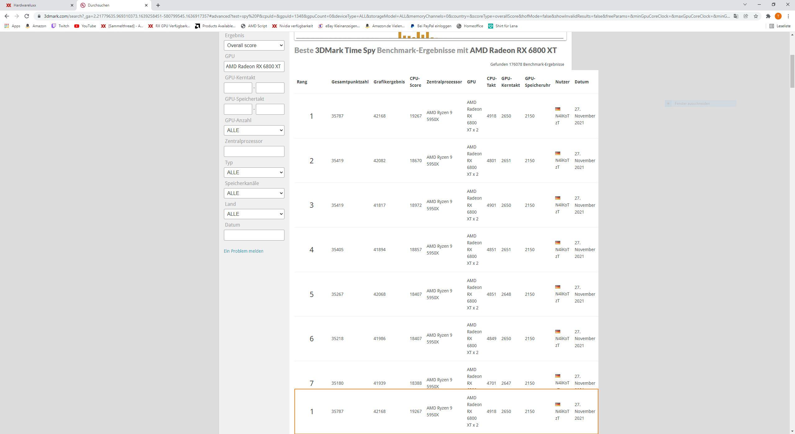Open the Leseliste reading list
This screenshot has width=795, height=434.
[x=780, y=26]
